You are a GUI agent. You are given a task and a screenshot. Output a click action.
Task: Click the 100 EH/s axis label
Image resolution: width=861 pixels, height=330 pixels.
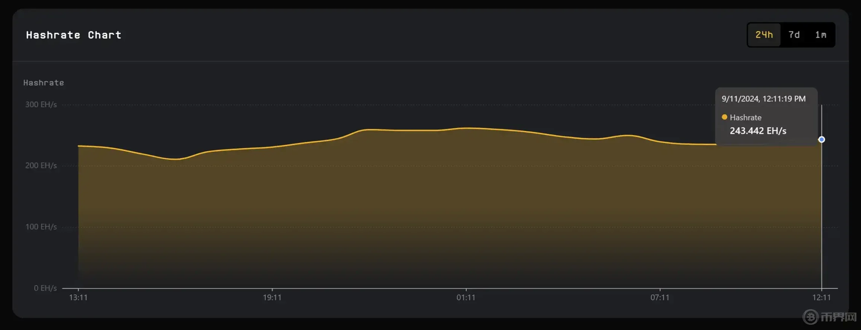[x=41, y=227]
